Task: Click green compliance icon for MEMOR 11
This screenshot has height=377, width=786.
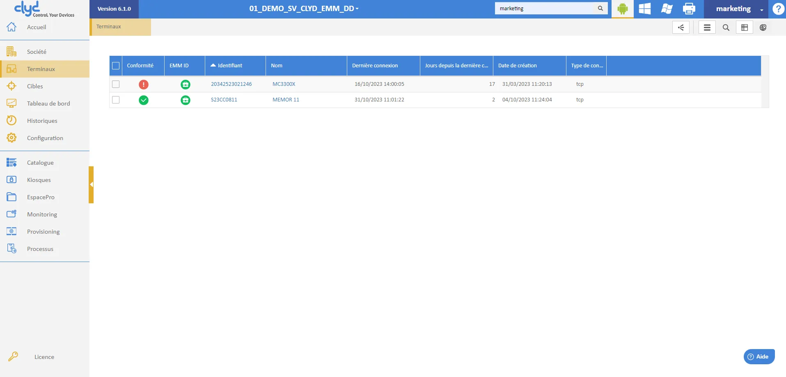Action: [x=144, y=100]
